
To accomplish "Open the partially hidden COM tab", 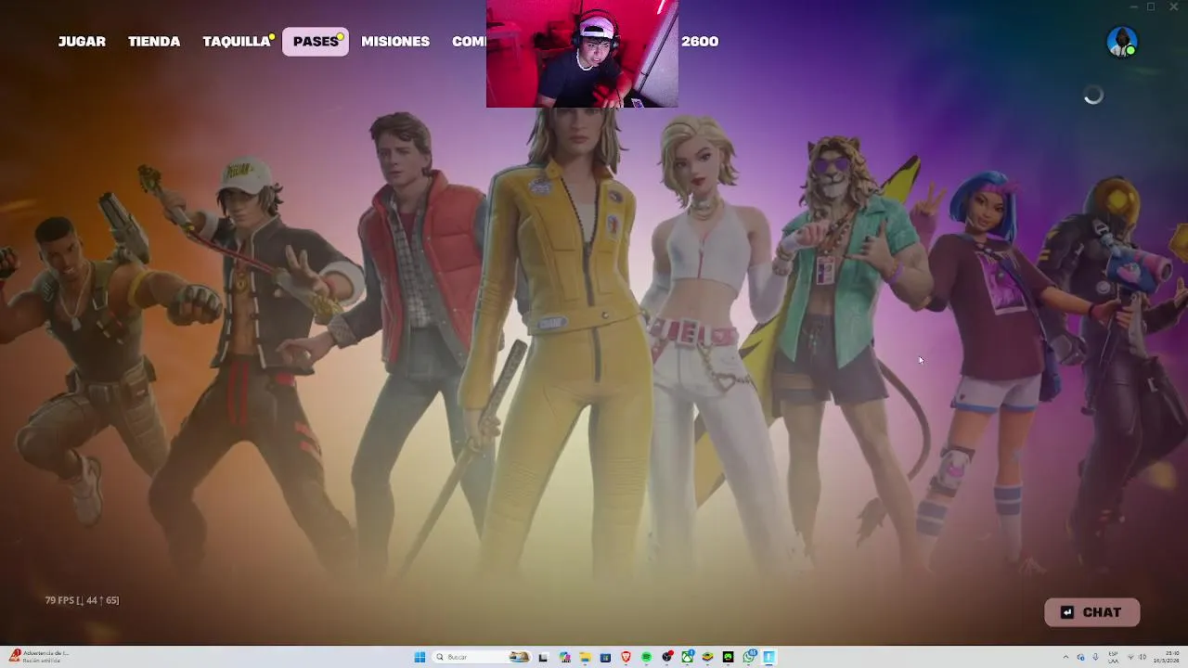I will 469,41.
